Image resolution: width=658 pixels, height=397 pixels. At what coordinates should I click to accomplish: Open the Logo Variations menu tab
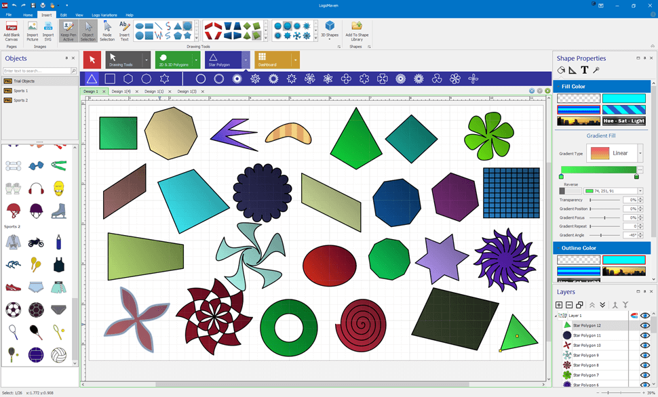[104, 14]
